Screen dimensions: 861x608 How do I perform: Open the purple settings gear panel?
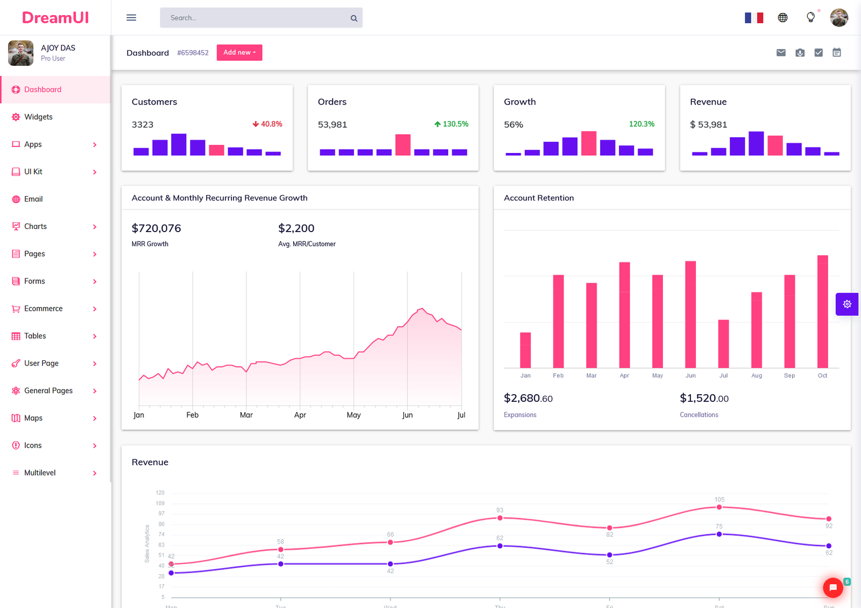(847, 304)
